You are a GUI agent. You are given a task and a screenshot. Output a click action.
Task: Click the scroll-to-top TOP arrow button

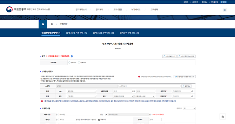[x=223, y=116]
